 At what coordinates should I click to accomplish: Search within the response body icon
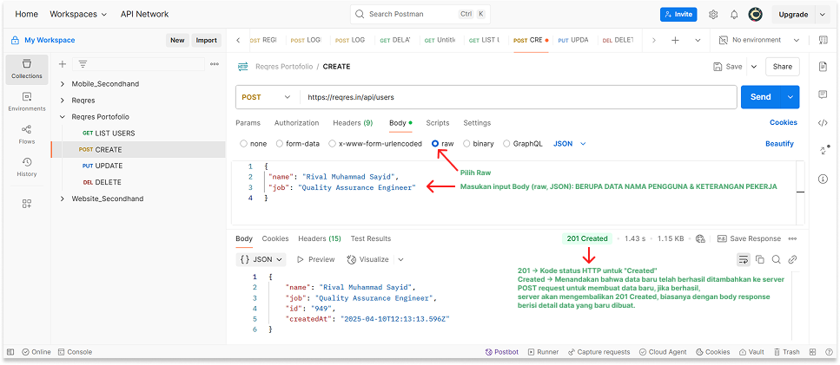[x=777, y=259]
